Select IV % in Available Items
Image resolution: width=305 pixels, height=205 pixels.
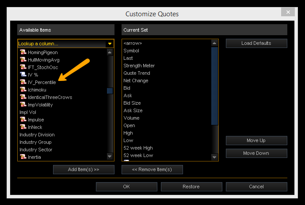33,75
